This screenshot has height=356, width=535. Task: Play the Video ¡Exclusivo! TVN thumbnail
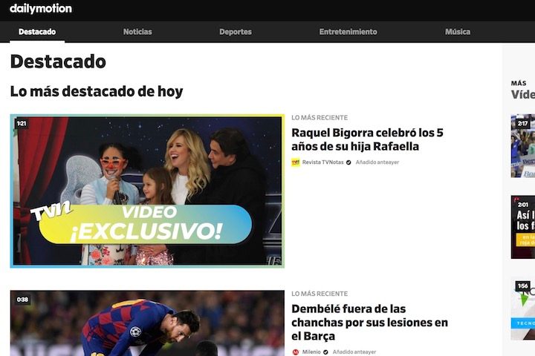(147, 191)
